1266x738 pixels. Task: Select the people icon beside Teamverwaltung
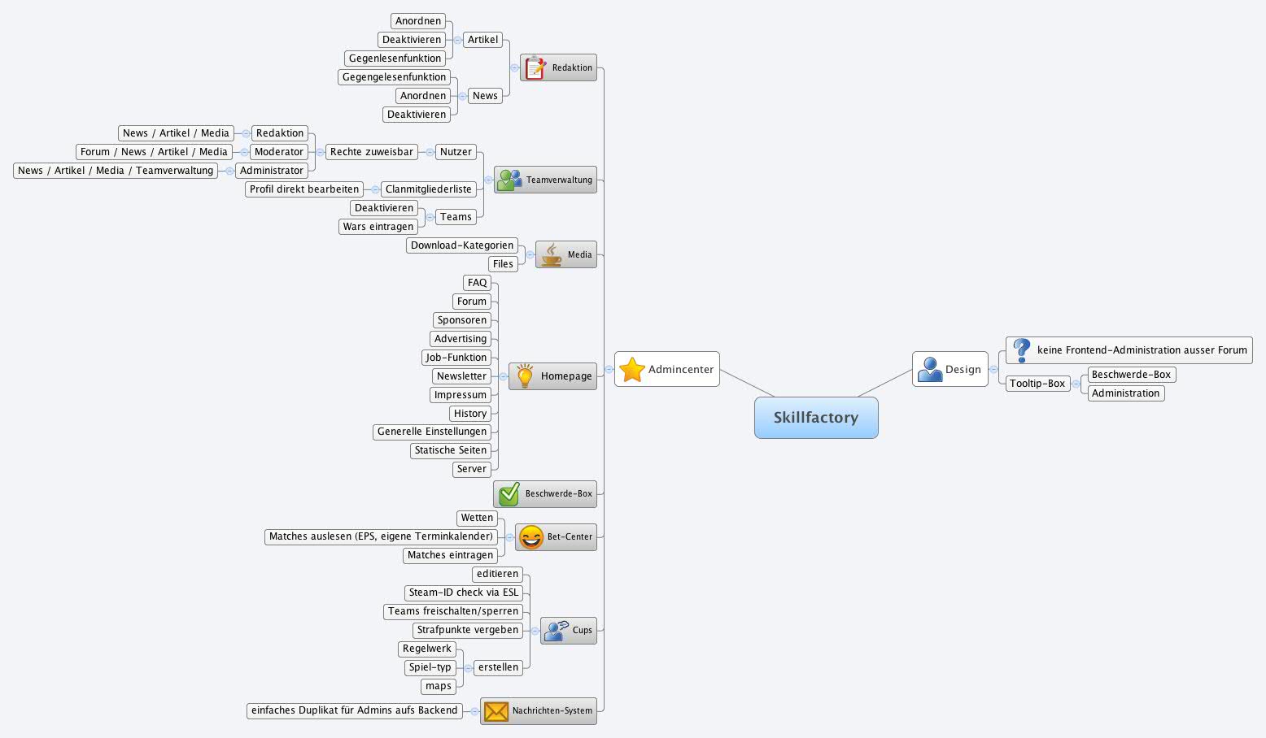(509, 179)
